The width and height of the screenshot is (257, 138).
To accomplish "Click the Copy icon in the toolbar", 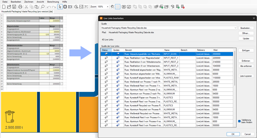I will coord(32,7).
